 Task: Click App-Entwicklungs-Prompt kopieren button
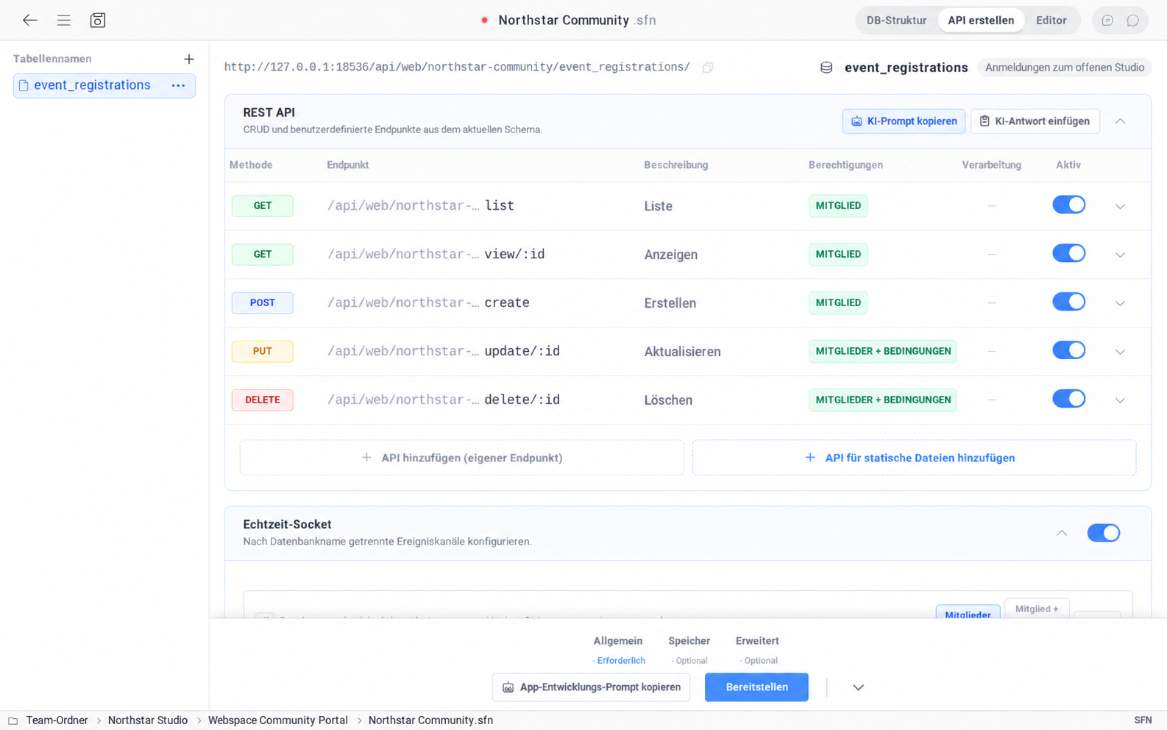click(x=591, y=687)
